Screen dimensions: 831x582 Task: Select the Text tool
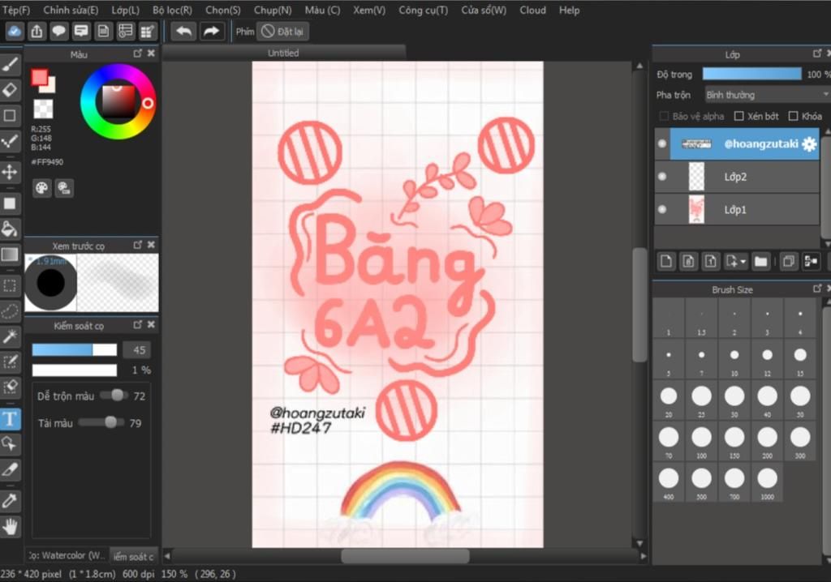10,419
